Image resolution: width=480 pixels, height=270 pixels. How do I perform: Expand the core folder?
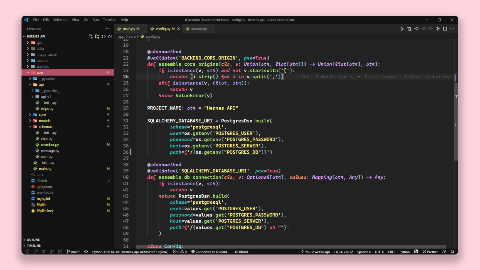tap(42, 114)
